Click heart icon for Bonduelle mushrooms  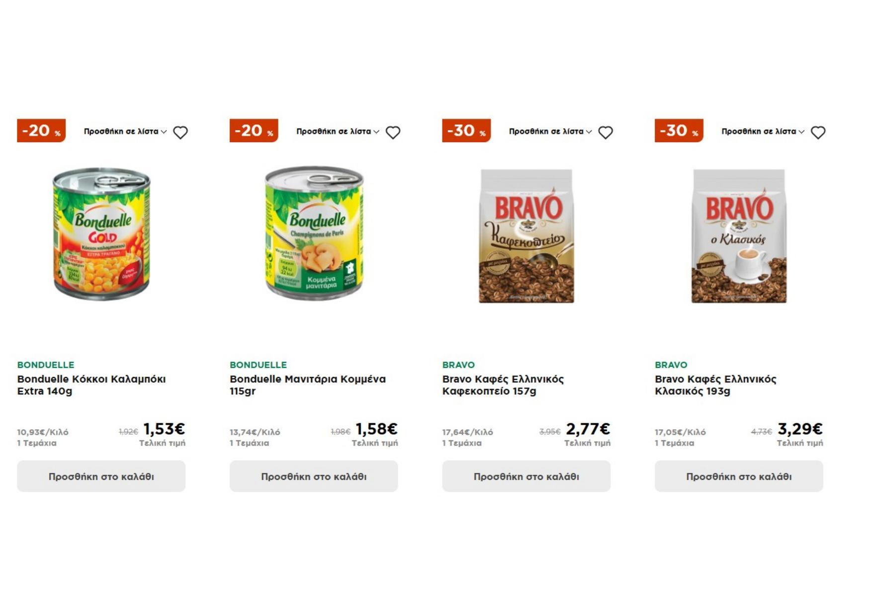tap(393, 133)
